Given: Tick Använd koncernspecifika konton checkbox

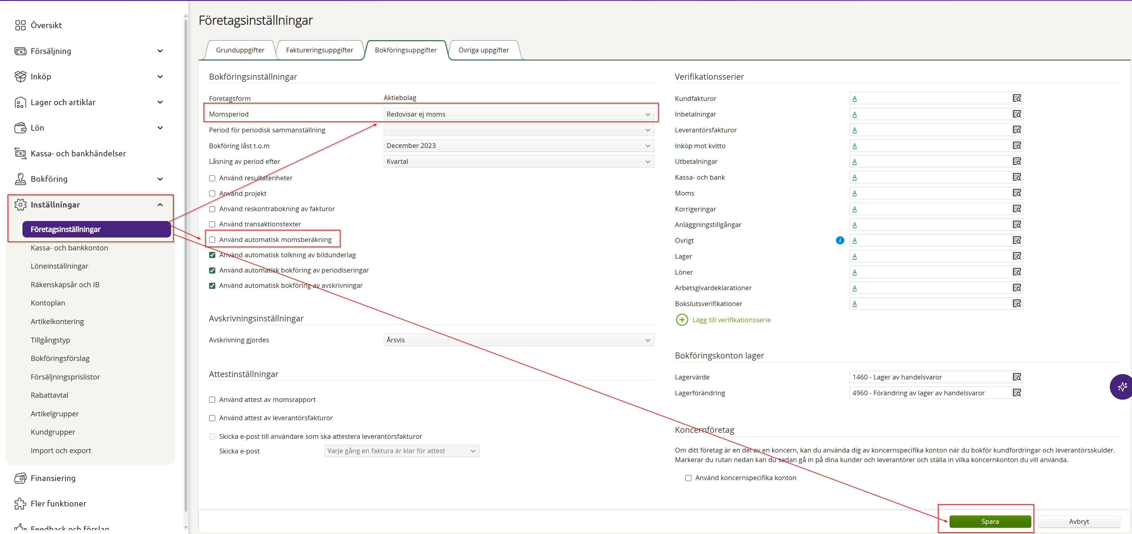Looking at the screenshot, I should [688, 478].
